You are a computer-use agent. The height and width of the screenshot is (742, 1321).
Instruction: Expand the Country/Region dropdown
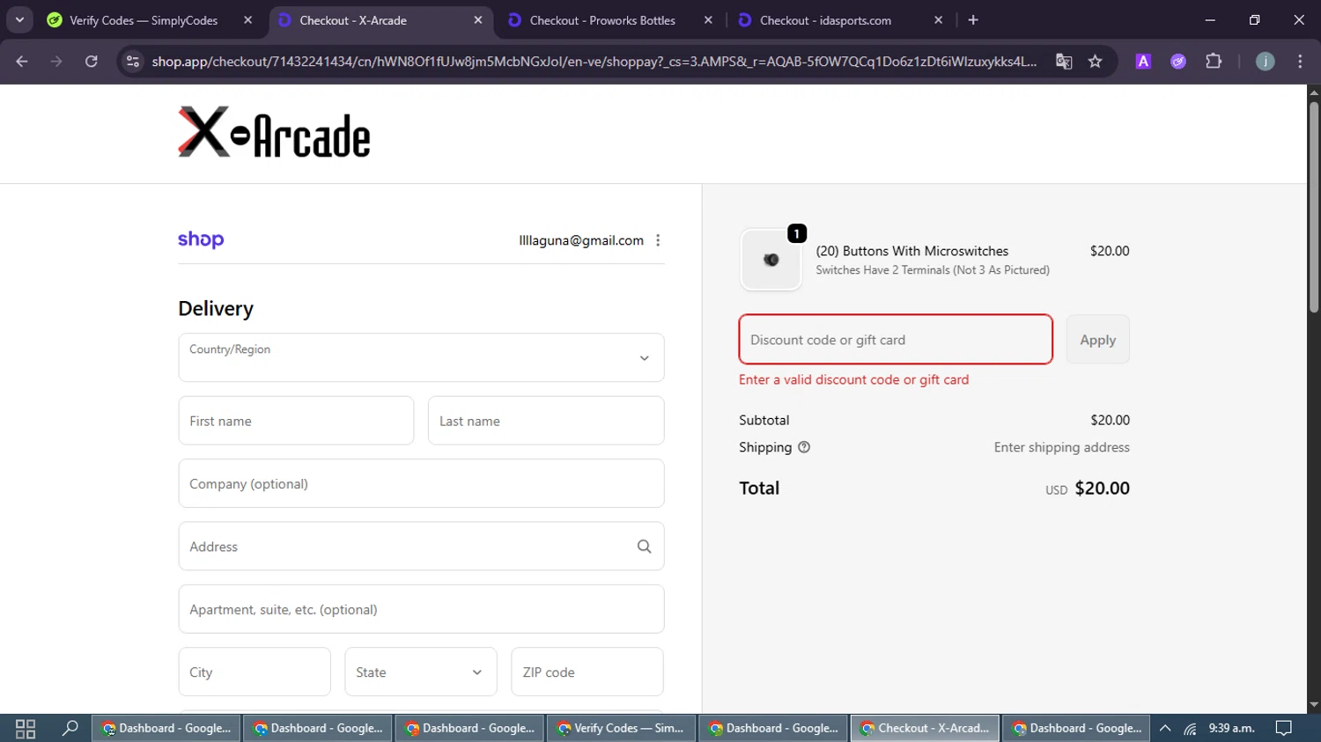pos(421,357)
